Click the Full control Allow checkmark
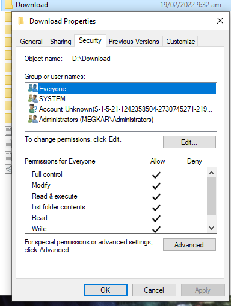The height and width of the screenshot is (306, 231). (x=156, y=175)
